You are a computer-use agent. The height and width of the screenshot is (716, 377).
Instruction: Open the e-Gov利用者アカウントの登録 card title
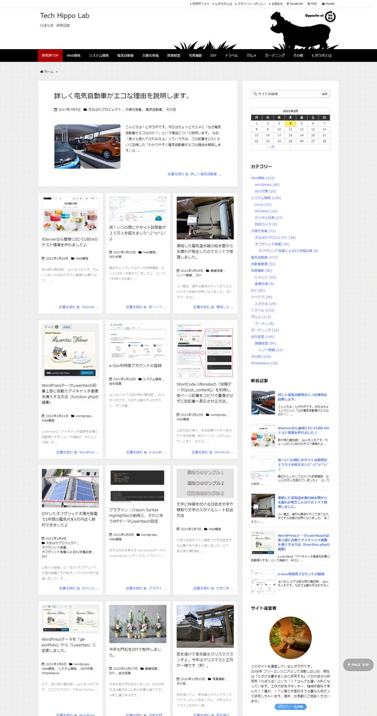[135, 366]
